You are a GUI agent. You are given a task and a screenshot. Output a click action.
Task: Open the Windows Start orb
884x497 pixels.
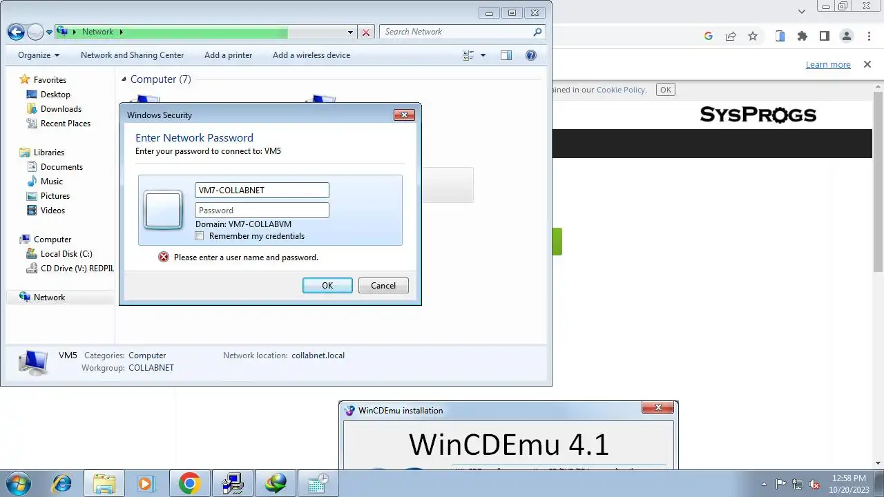click(x=18, y=483)
